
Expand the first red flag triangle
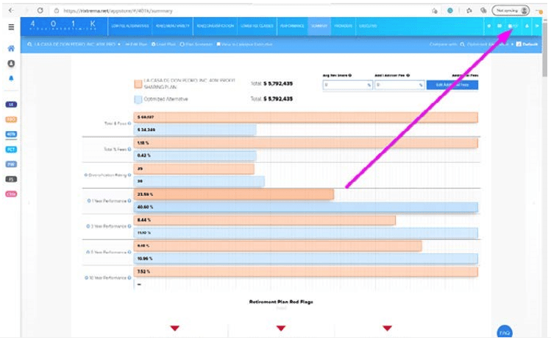pyautogui.click(x=175, y=327)
